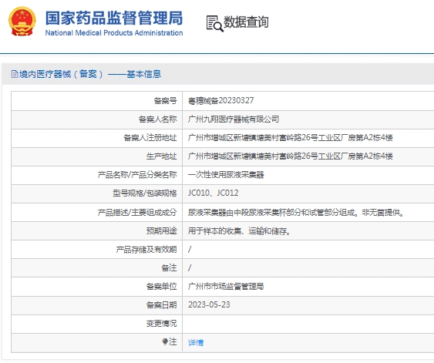Select model value JC010、JC012
Image resolution: width=434 pixels, height=363 pixels.
coord(213,193)
